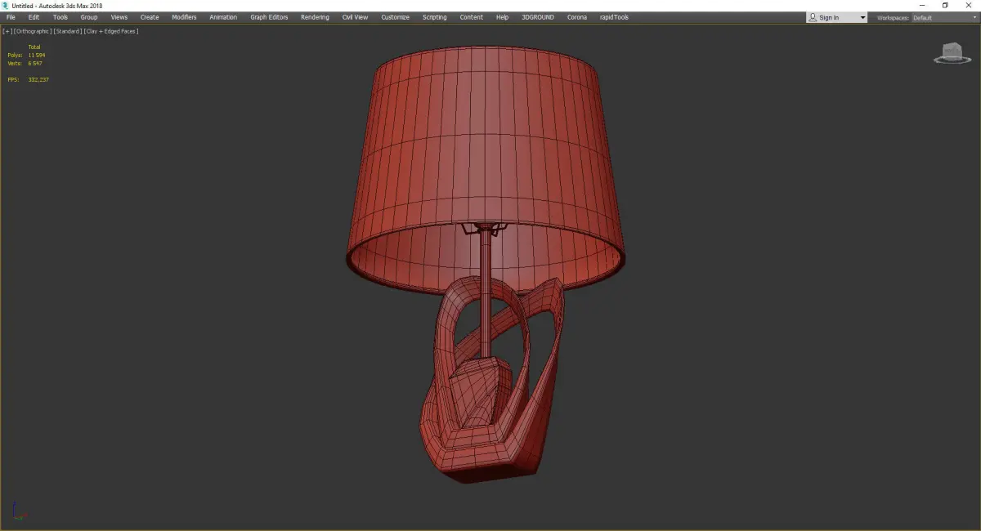Open the Help menu
This screenshot has width=981, height=531.
click(x=502, y=17)
